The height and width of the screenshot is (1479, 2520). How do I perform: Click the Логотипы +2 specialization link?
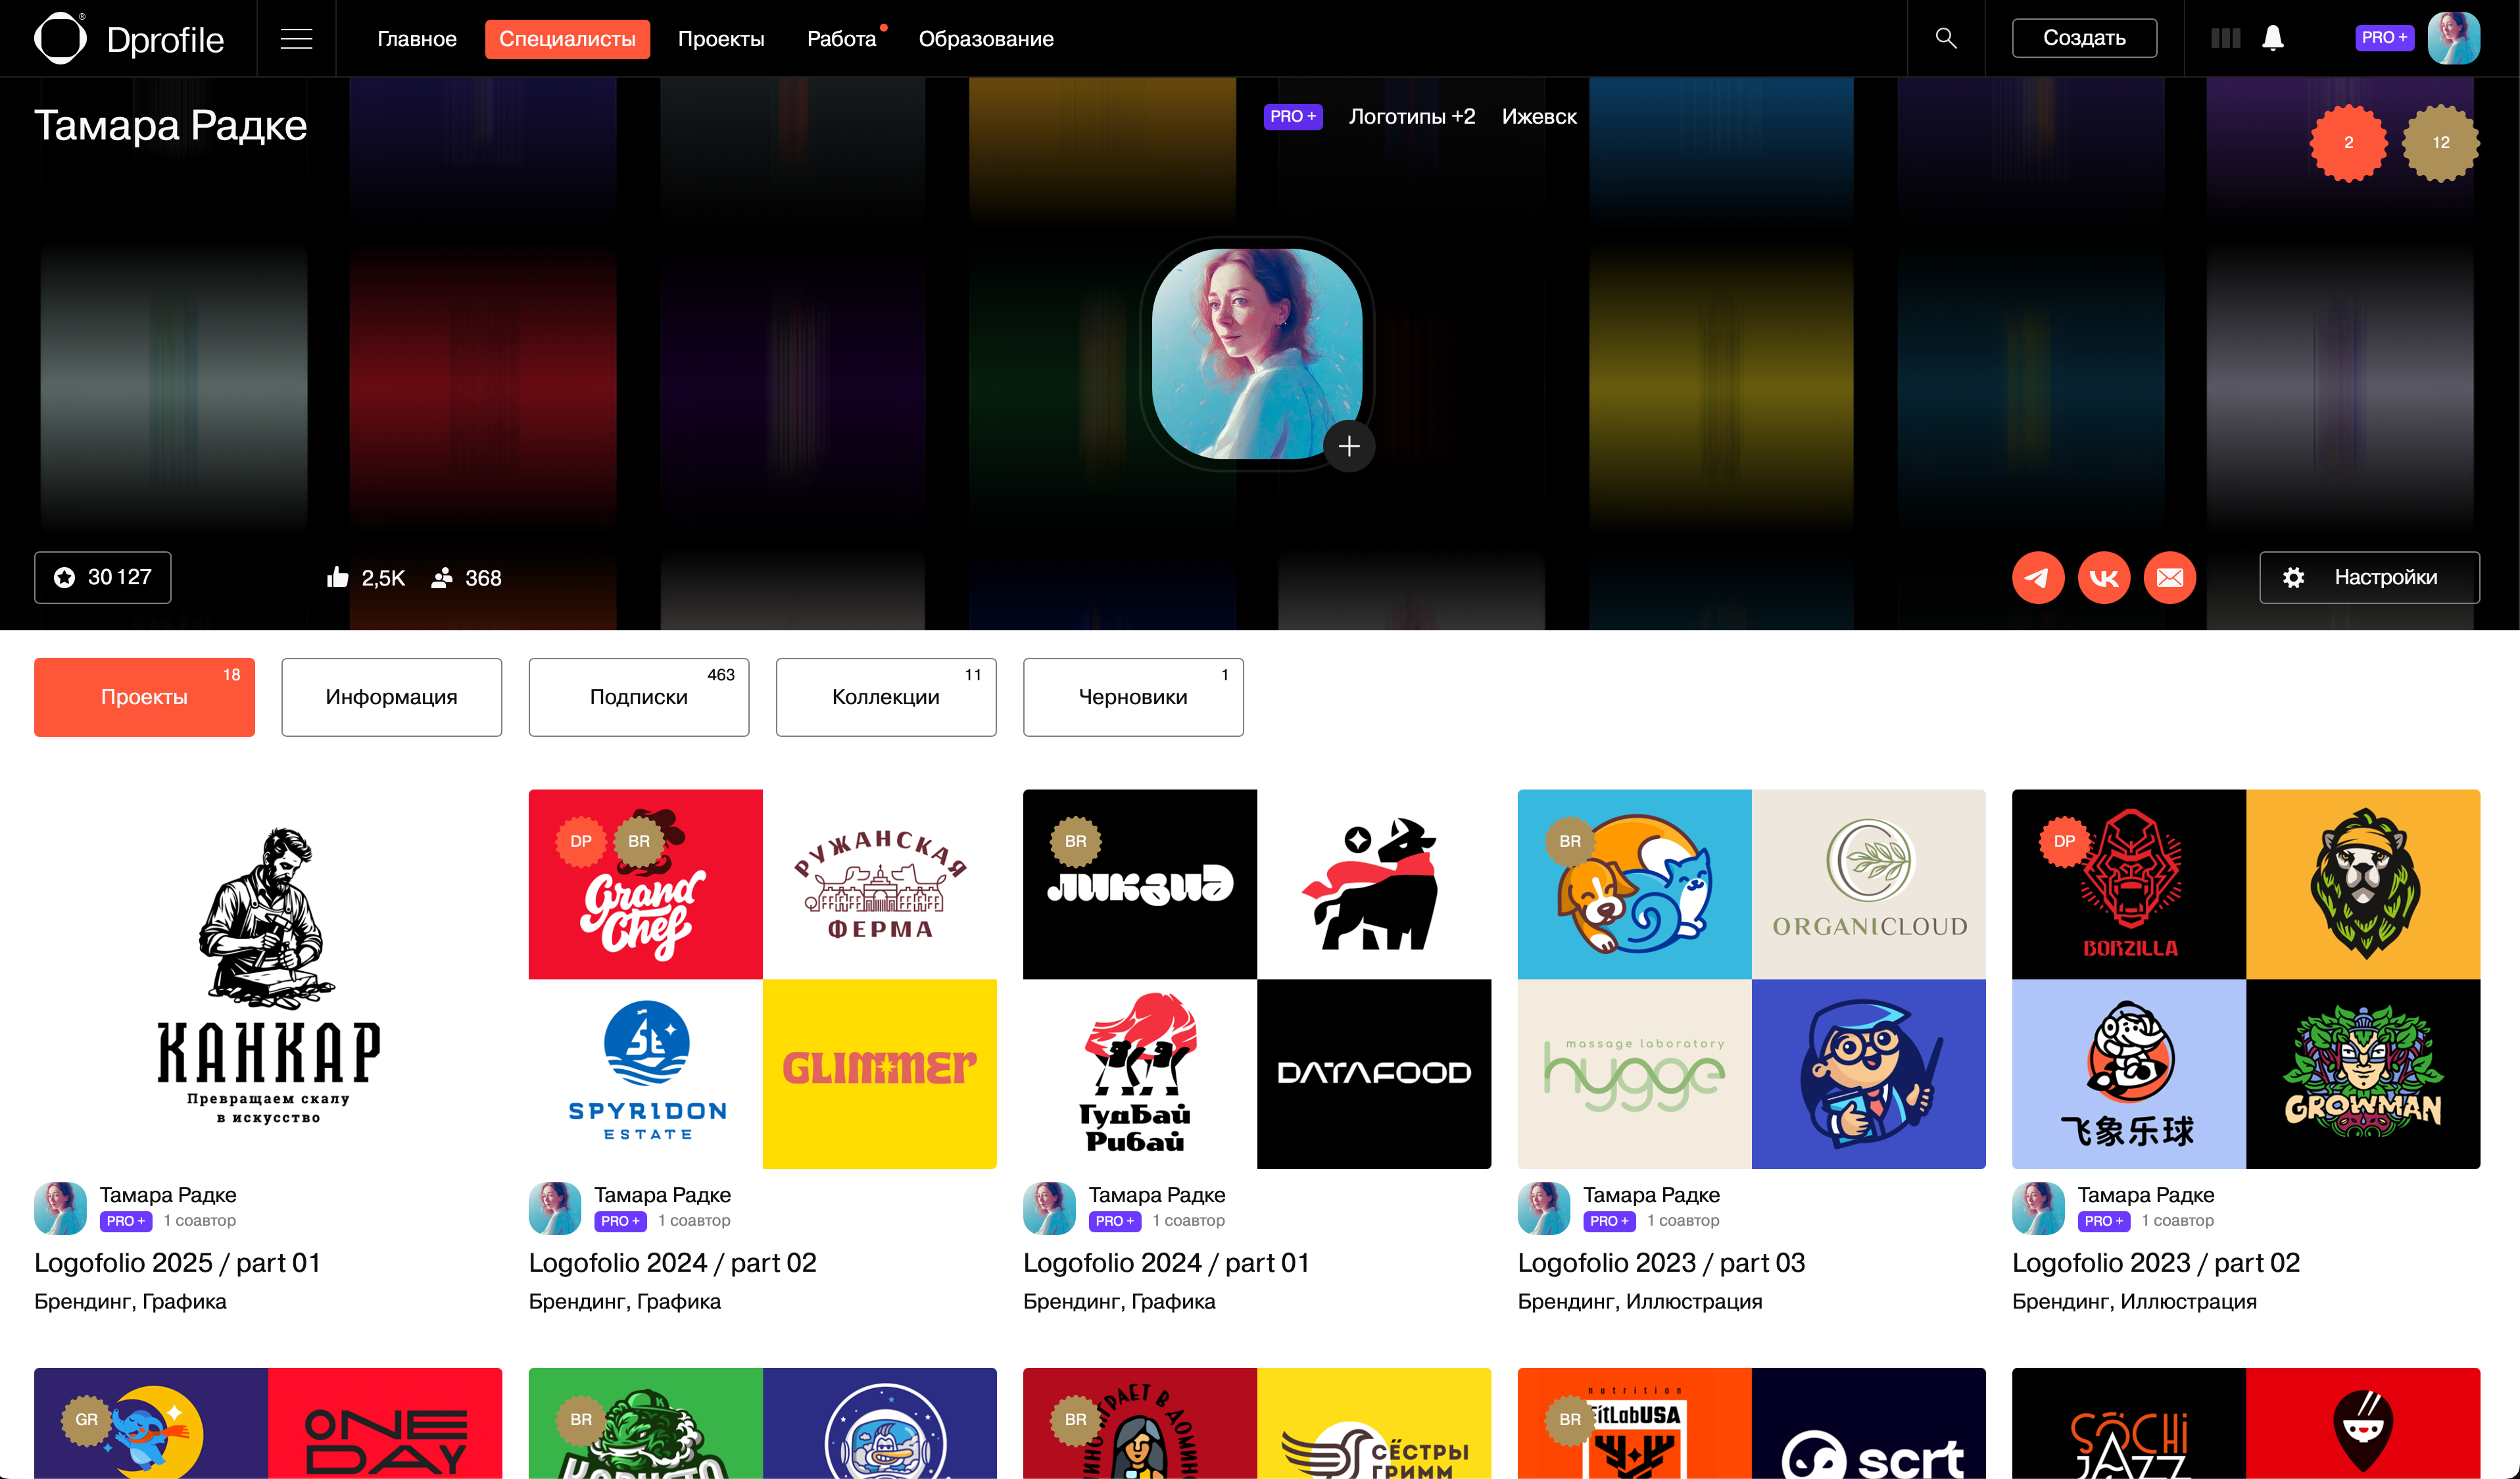(x=1411, y=116)
